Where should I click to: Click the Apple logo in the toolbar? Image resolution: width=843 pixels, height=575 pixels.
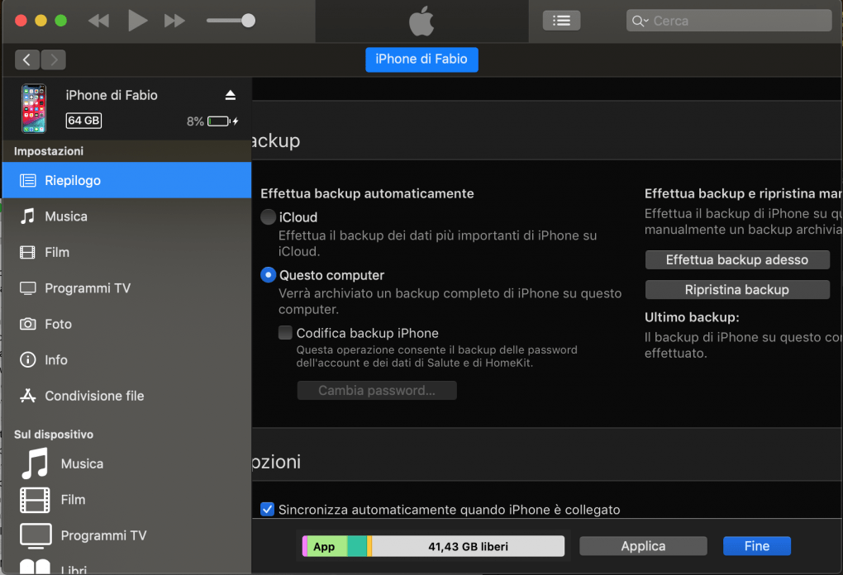(421, 21)
